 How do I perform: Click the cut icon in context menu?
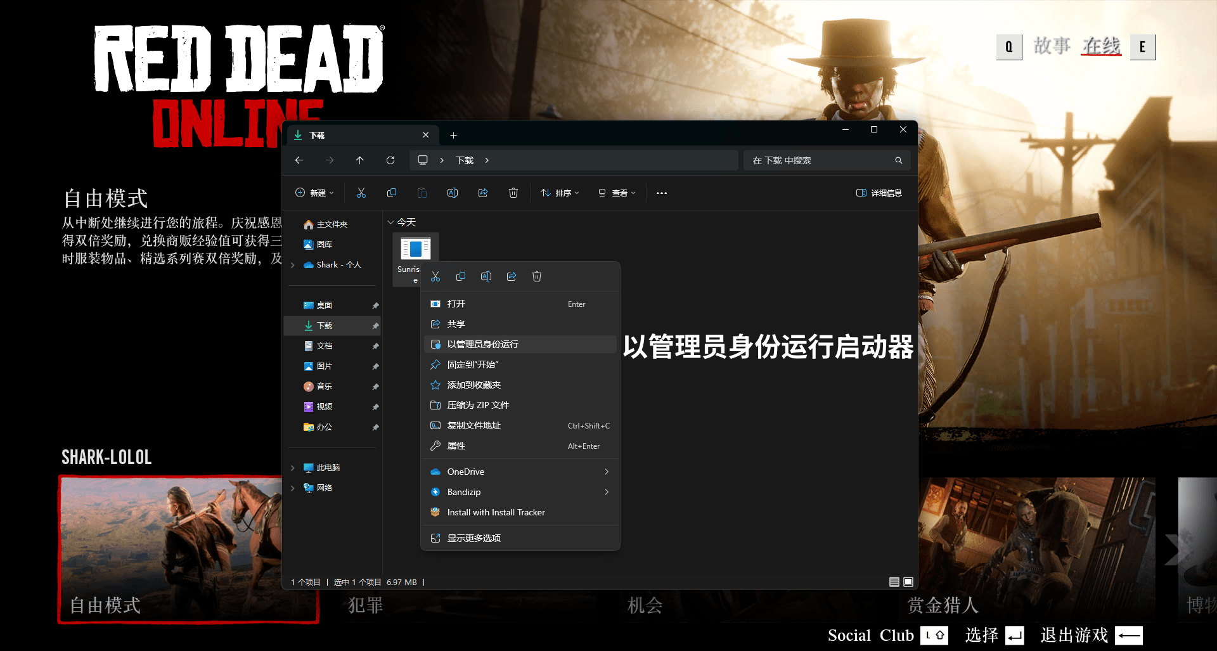435,276
